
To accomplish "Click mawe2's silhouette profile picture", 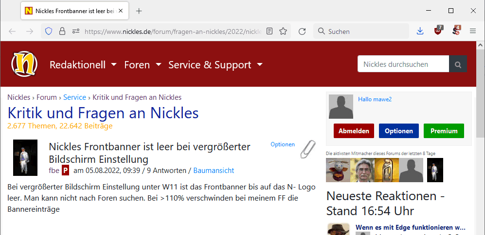I will pos(341,107).
